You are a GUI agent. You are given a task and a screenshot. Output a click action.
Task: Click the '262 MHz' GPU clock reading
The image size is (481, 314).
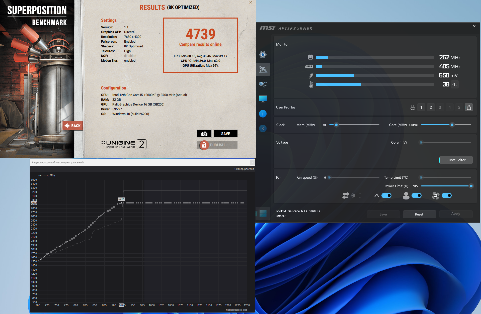(x=450, y=57)
